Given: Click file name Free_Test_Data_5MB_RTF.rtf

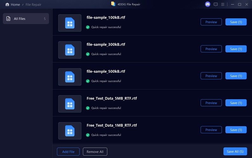Looking at the screenshot, I should [x=112, y=98].
